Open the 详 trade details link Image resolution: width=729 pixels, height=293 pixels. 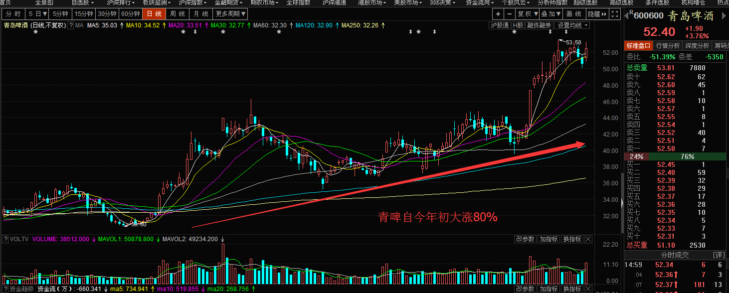[719, 255]
